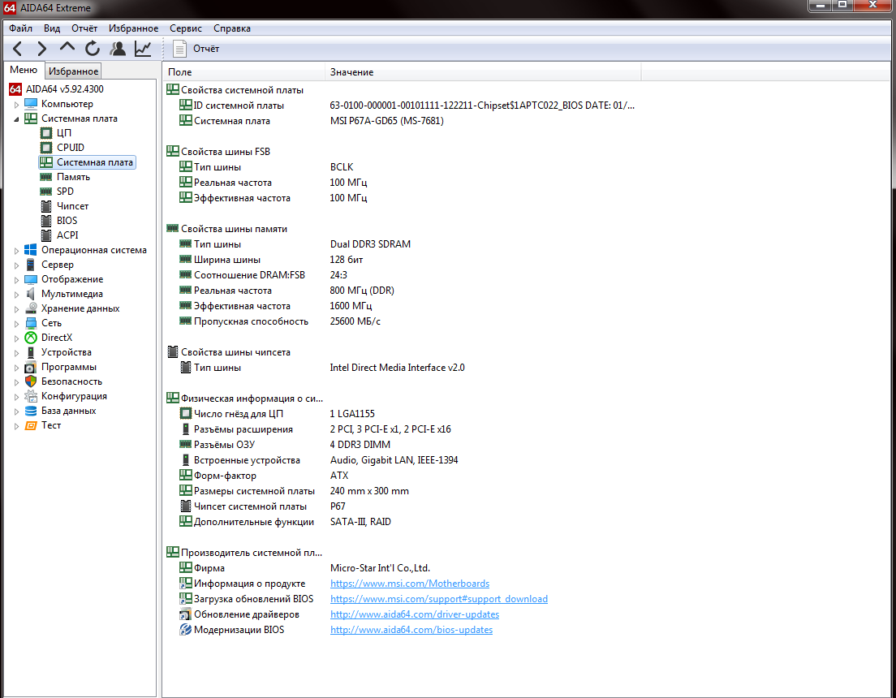Open the msi.com/Motherboards link
The height and width of the screenshot is (698, 896).
tap(410, 584)
